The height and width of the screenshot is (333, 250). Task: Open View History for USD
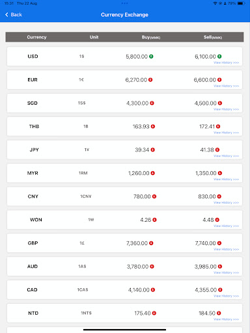(226, 62)
